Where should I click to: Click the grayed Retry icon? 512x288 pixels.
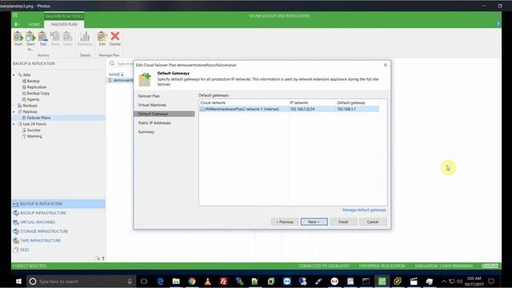point(55,38)
